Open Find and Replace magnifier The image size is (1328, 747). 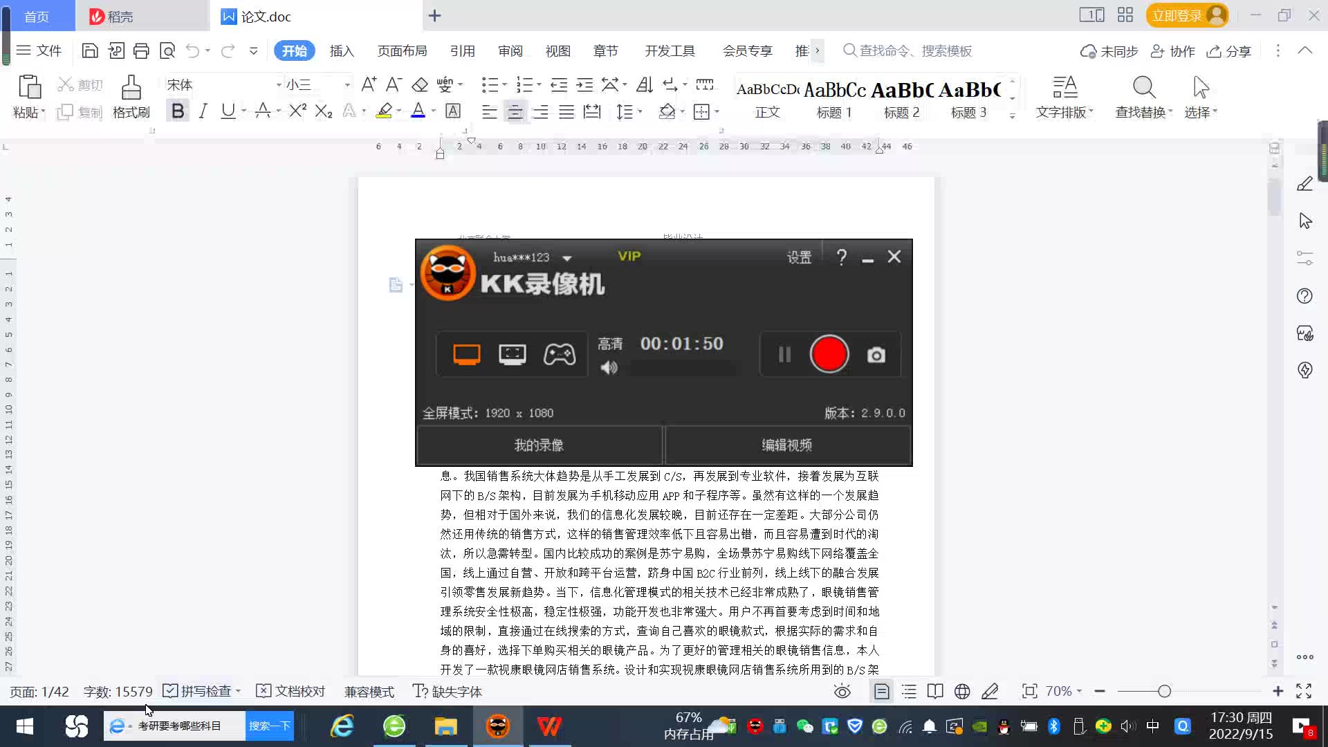click(x=1143, y=89)
